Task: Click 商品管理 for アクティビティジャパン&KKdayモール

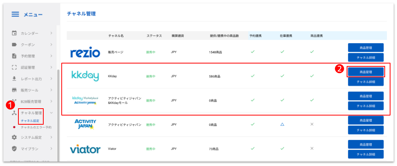Action: tap(366, 96)
